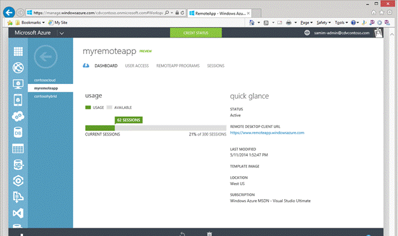Click the IE Home icon at top right
Viewport: 398px width, 236px height.
tap(374, 13)
